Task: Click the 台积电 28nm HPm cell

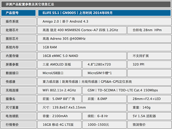Action: (x=149, y=30)
